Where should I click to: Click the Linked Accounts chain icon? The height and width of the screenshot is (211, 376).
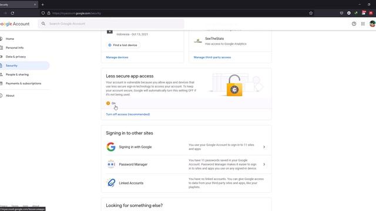111,183
